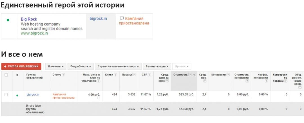Click 523,58 руб. in the totals row

point(186,109)
